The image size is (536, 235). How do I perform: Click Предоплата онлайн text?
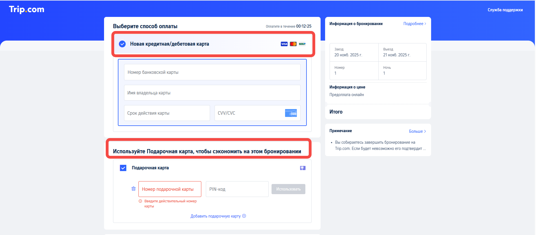[x=347, y=95]
